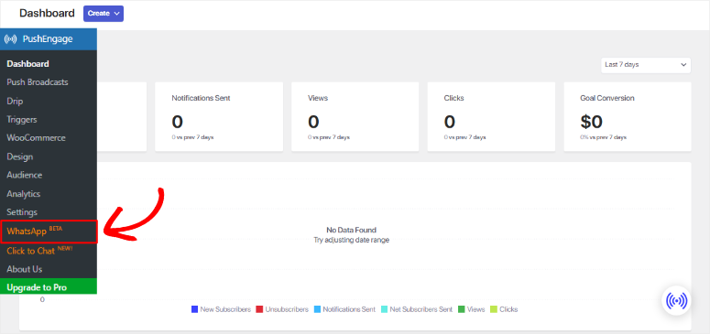Click the Goal Conversion card title
Screen dimensions: 710x334
(607, 98)
